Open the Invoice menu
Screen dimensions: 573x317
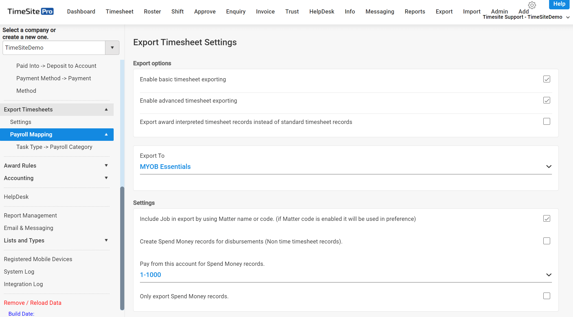pos(265,11)
